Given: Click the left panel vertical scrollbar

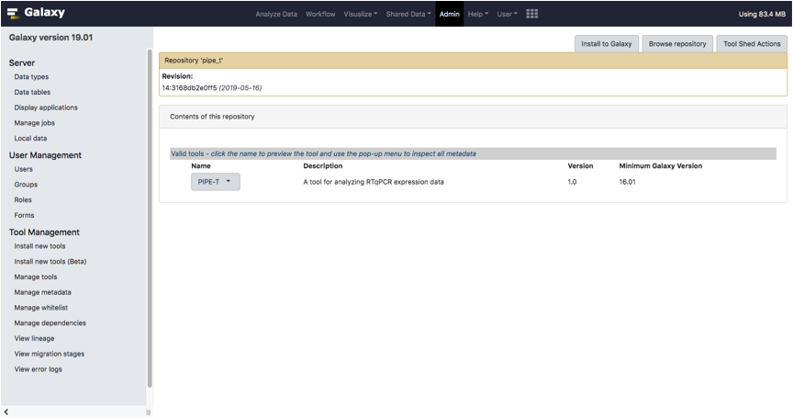Looking at the screenshot, I should click(x=150, y=218).
